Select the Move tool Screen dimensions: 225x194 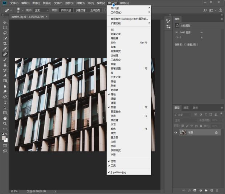point(5,22)
